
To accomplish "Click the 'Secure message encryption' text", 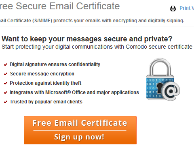I will (x=42, y=74).
